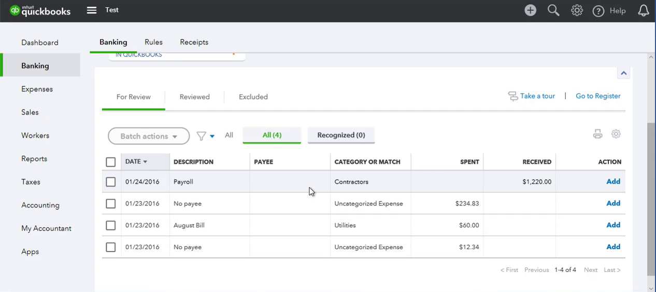Add the August Bill transaction
Image resolution: width=656 pixels, height=292 pixels.
point(613,225)
